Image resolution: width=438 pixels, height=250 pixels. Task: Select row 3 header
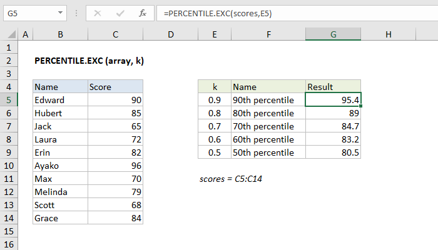(x=9, y=74)
